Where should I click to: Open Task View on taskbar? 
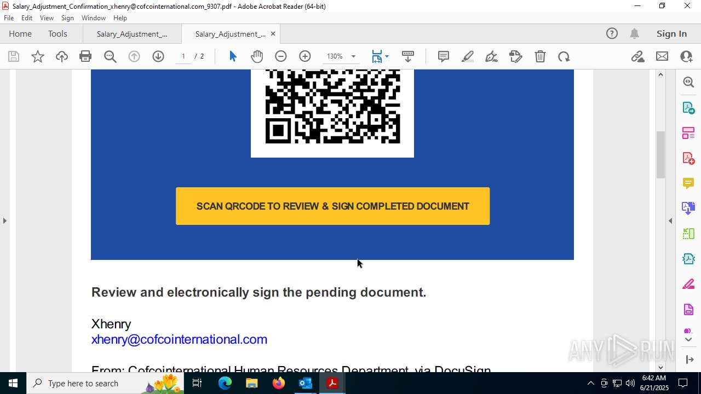pyautogui.click(x=197, y=383)
